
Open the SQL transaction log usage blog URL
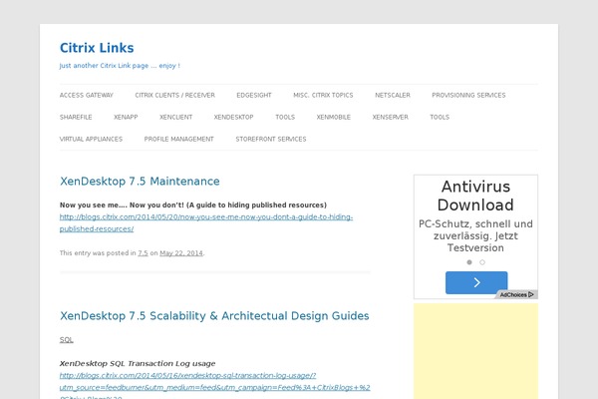coord(214,387)
